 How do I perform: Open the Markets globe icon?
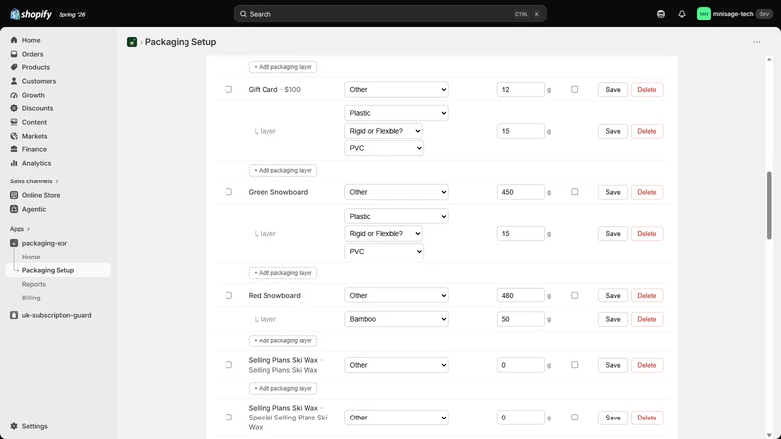14,136
